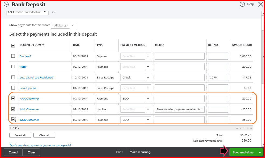This screenshot has height=158, width=265.
Task: Click the Select all button
Action: coord(20,135)
